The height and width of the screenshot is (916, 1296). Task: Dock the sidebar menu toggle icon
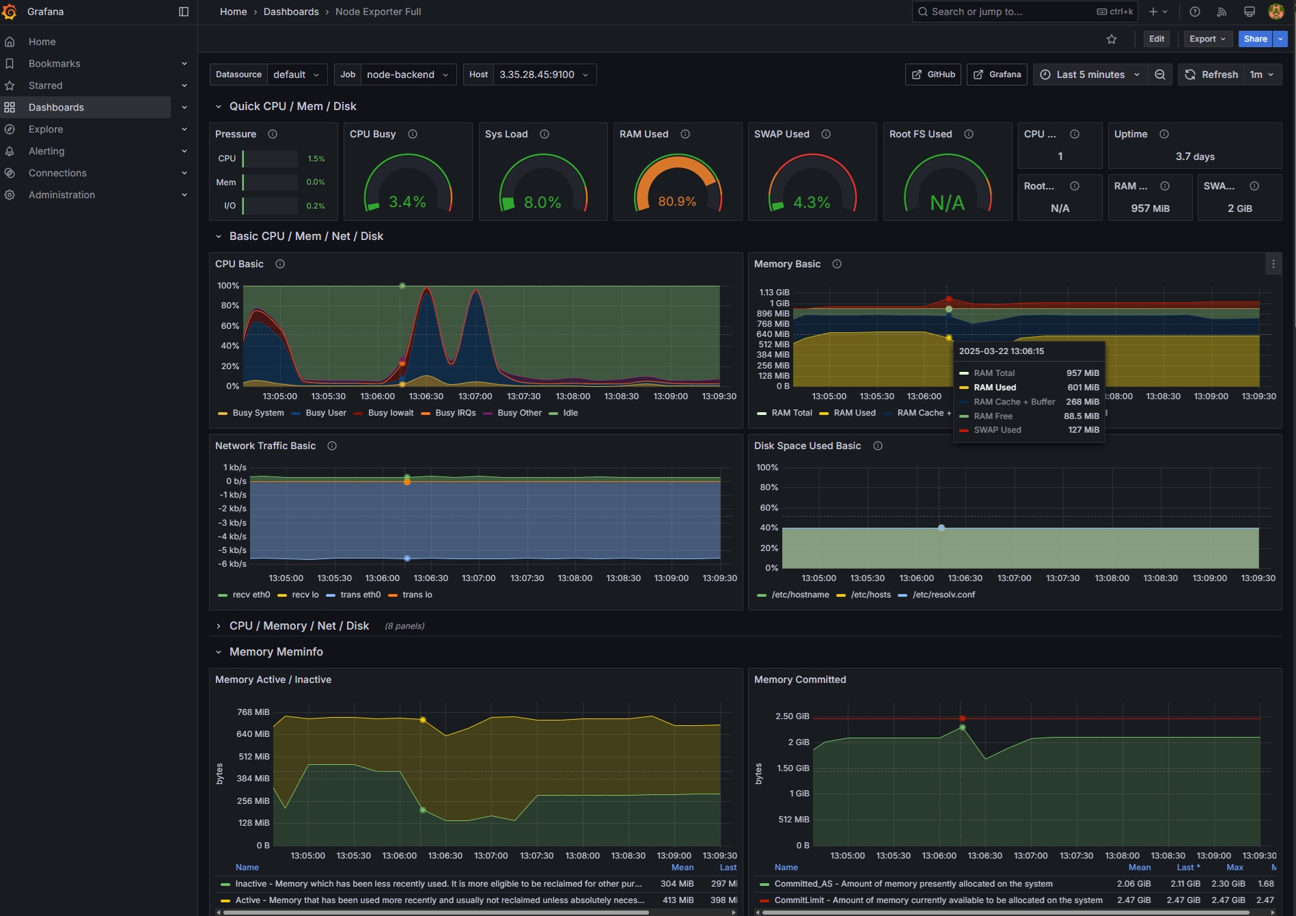click(183, 12)
